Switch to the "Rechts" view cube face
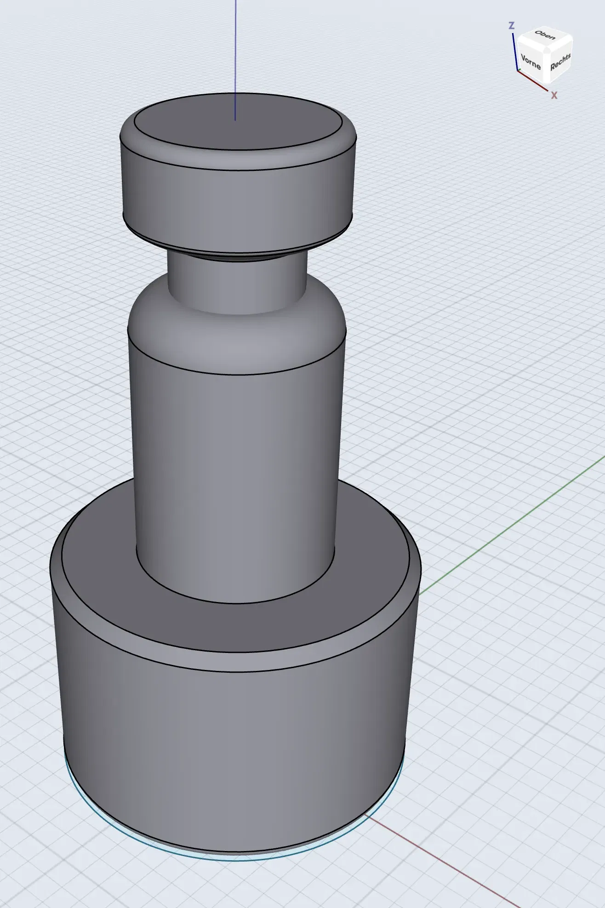 (x=560, y=62)
